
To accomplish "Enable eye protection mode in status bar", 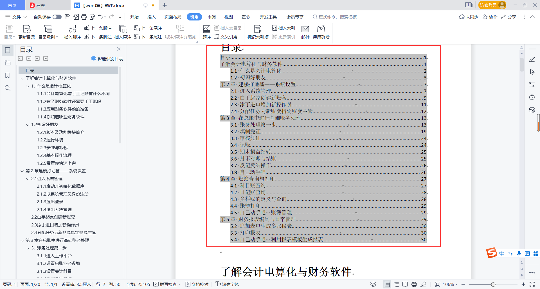I will tap(373, 284).
